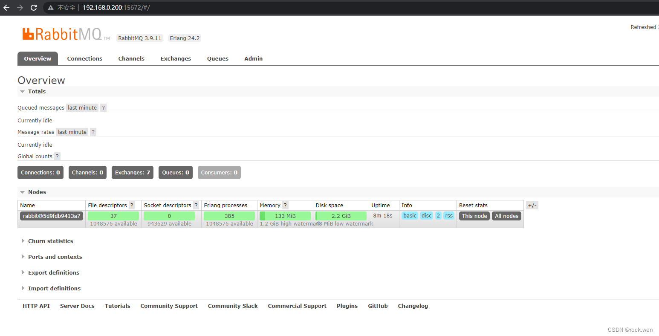The image size is (659, 336).
Task: Open the HTTP API footer link
Action: click(36, 306)
